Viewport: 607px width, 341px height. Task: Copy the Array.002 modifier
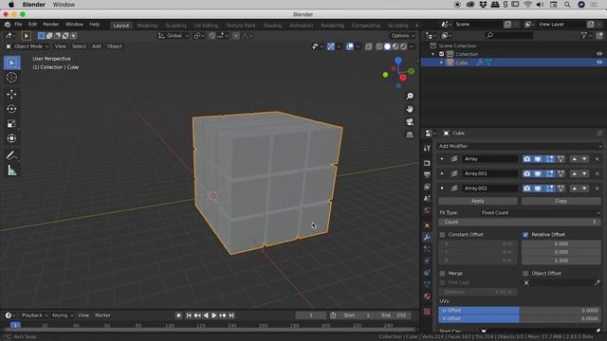(x=561, y=201)
